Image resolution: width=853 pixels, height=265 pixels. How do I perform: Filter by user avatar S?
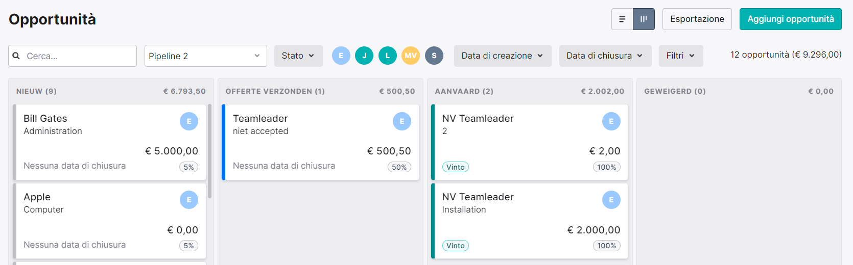click(434, 56)
